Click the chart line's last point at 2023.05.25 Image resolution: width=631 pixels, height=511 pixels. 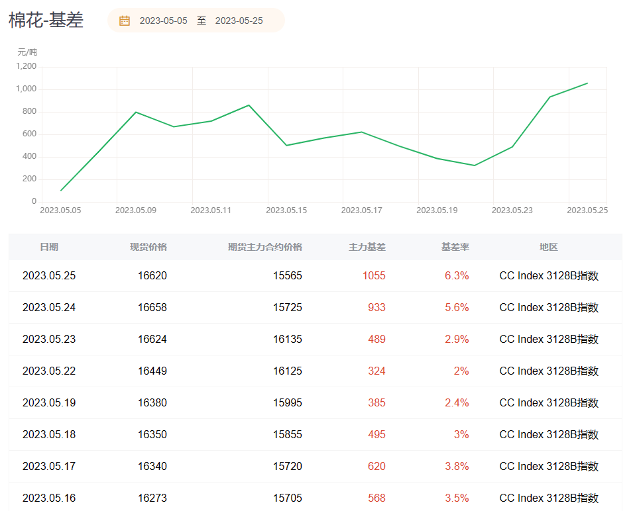point(587,83)
